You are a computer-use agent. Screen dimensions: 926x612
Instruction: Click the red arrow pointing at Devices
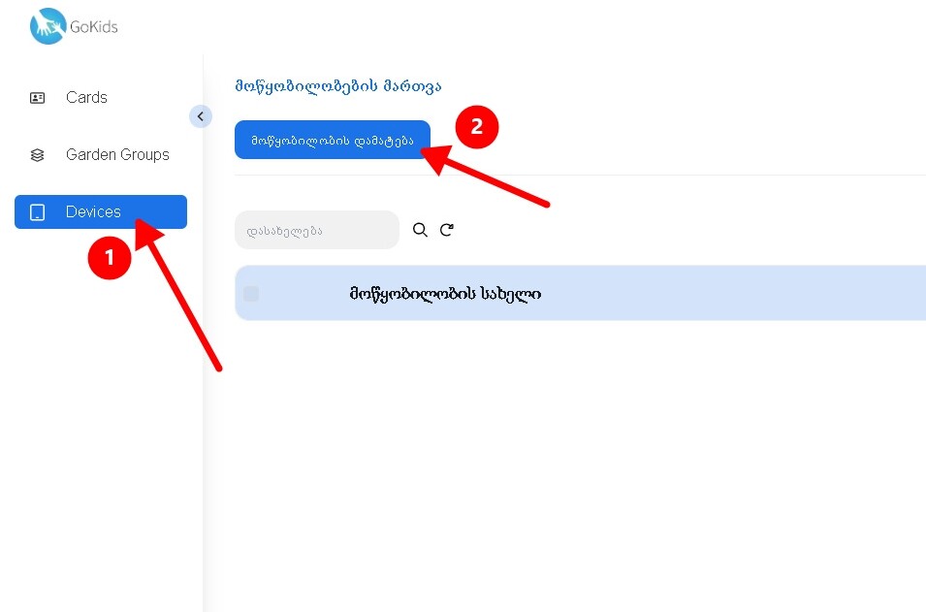[x=178, y=296]
